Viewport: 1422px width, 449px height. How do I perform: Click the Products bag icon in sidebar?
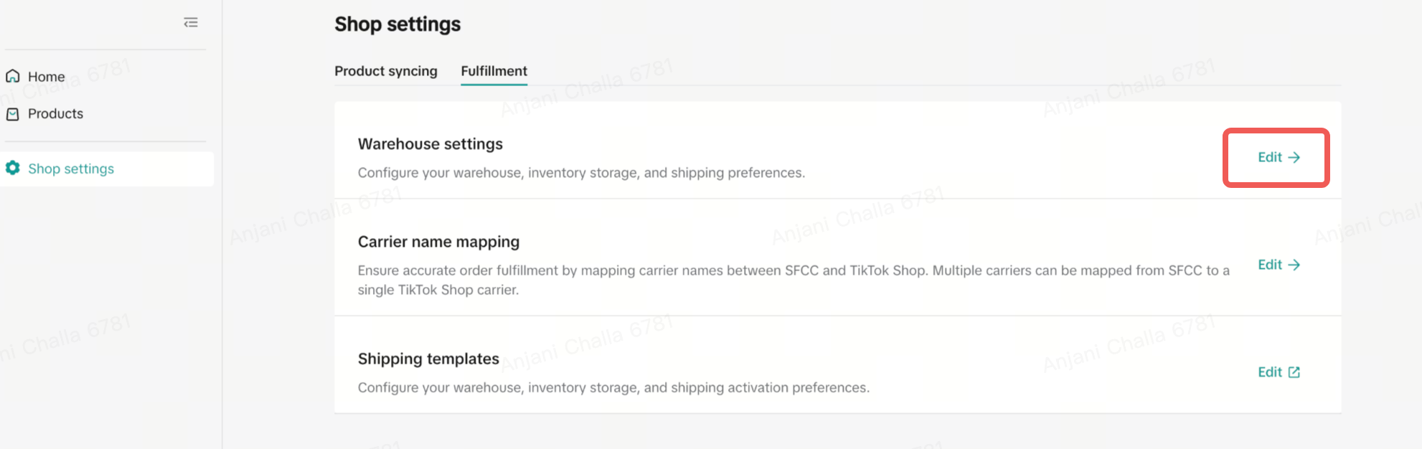click(13, 114)
